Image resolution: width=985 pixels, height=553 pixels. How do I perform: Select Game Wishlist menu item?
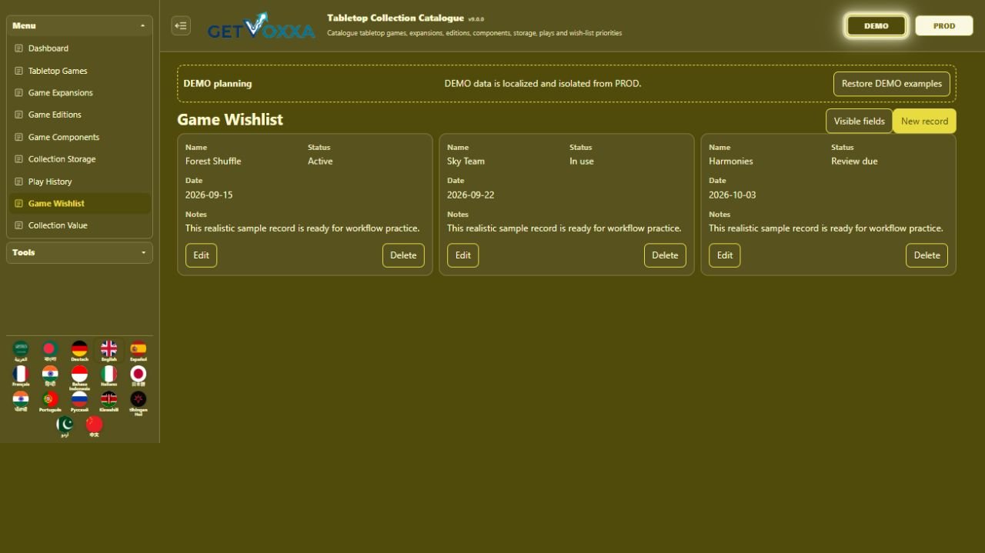pyautogui.click(x=79, y=203)
